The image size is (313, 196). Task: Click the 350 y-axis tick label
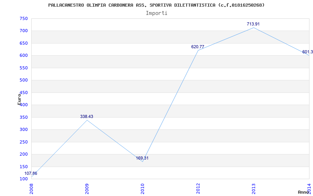click(23, 117)
